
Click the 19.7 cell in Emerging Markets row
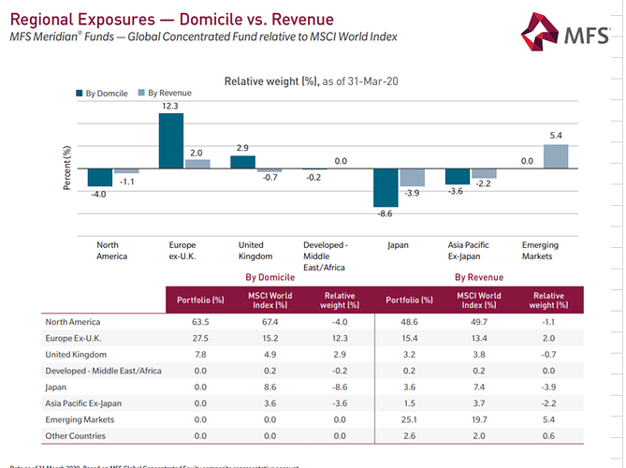[x=479, y=419]
